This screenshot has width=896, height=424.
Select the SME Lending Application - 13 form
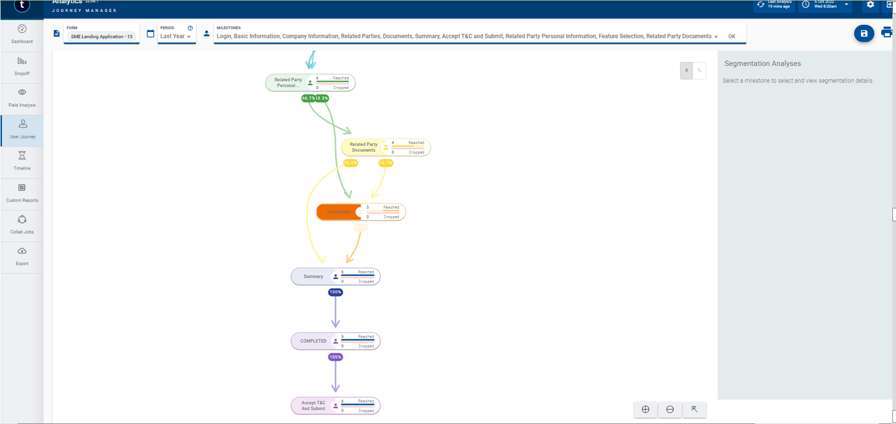[x=102, y=37]
